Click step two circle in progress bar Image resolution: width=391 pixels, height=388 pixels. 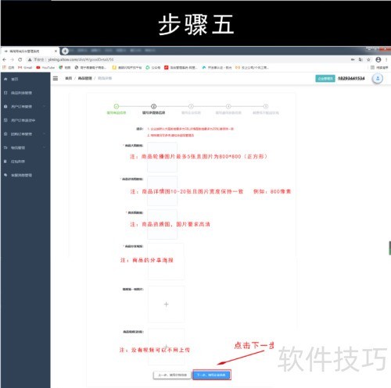[x=154, y=106]
